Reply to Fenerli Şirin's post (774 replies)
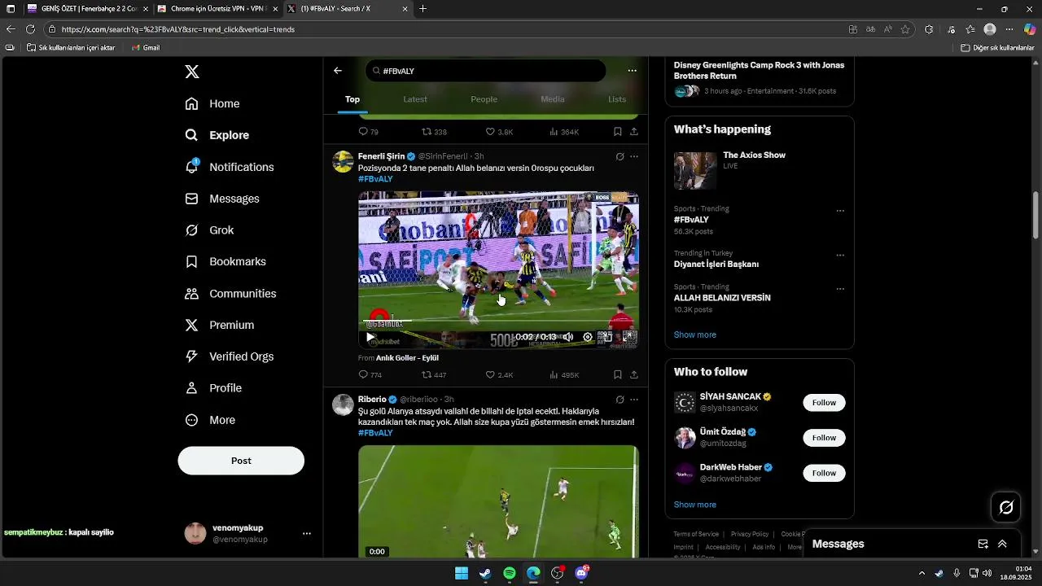The image size is (1042, 586). click(x=370, y=375)
